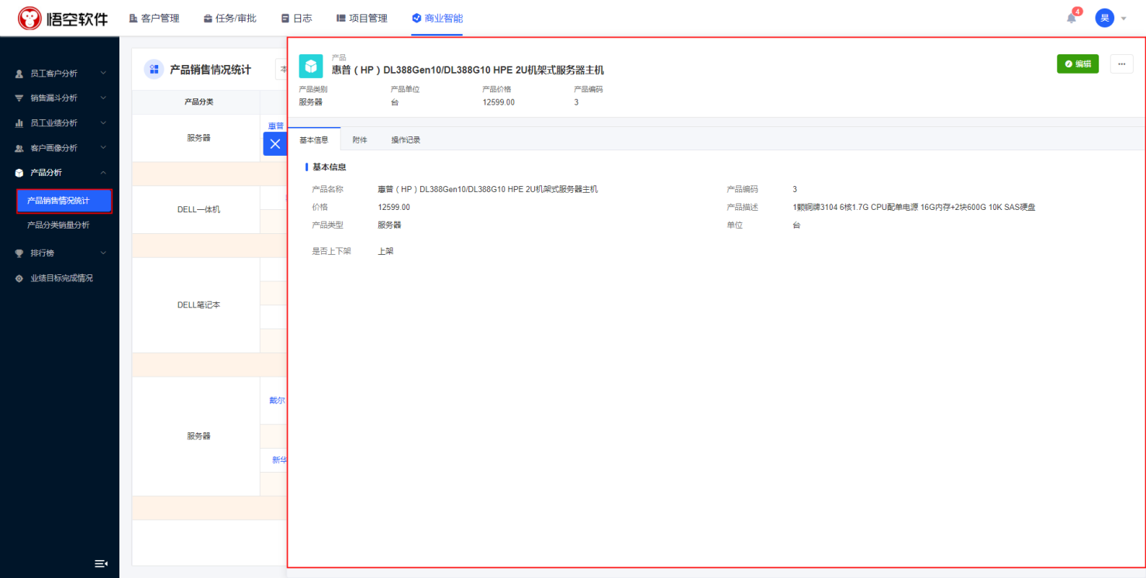View the 操作记录 tab
Viewport: 1146px width, 578px height.
[x=406, y=140]
